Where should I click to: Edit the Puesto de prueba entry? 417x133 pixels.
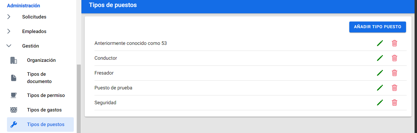click(x=380, y=88)
